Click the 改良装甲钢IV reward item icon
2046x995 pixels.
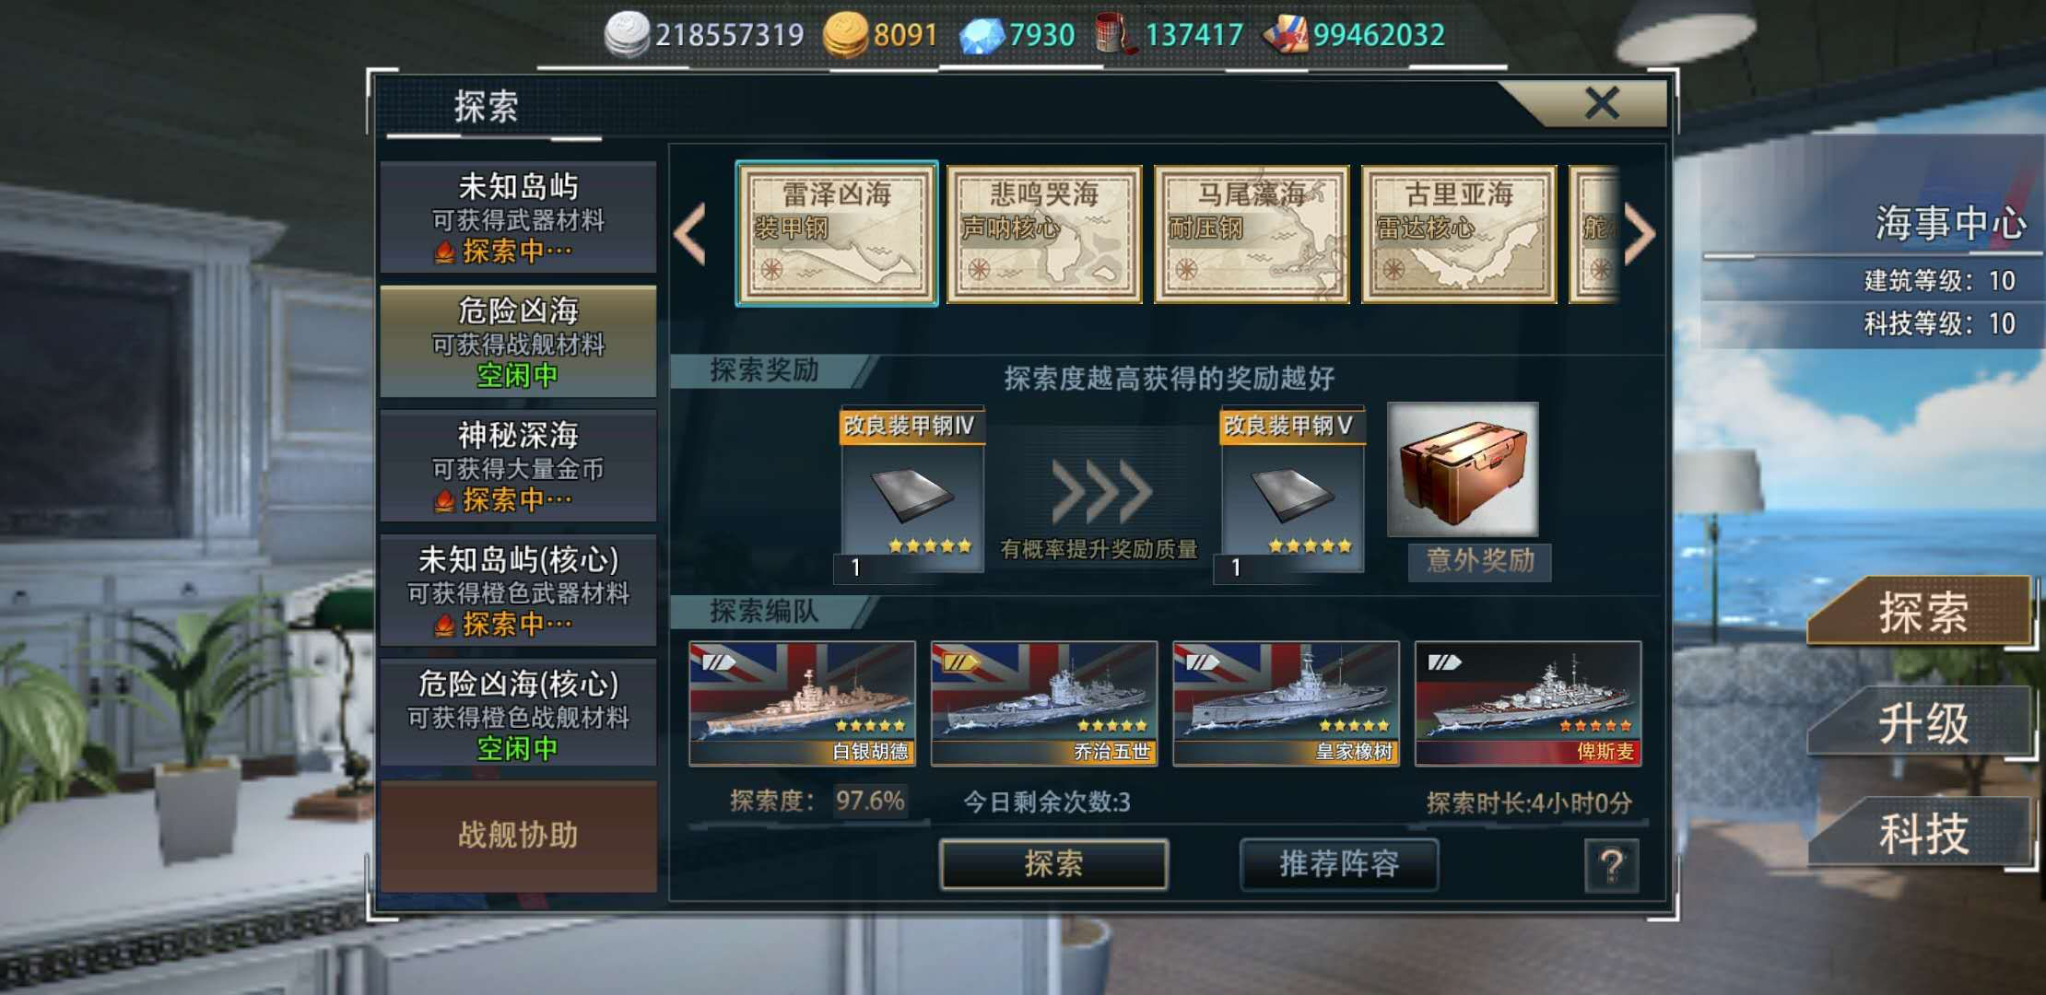(x=911, y=490)
